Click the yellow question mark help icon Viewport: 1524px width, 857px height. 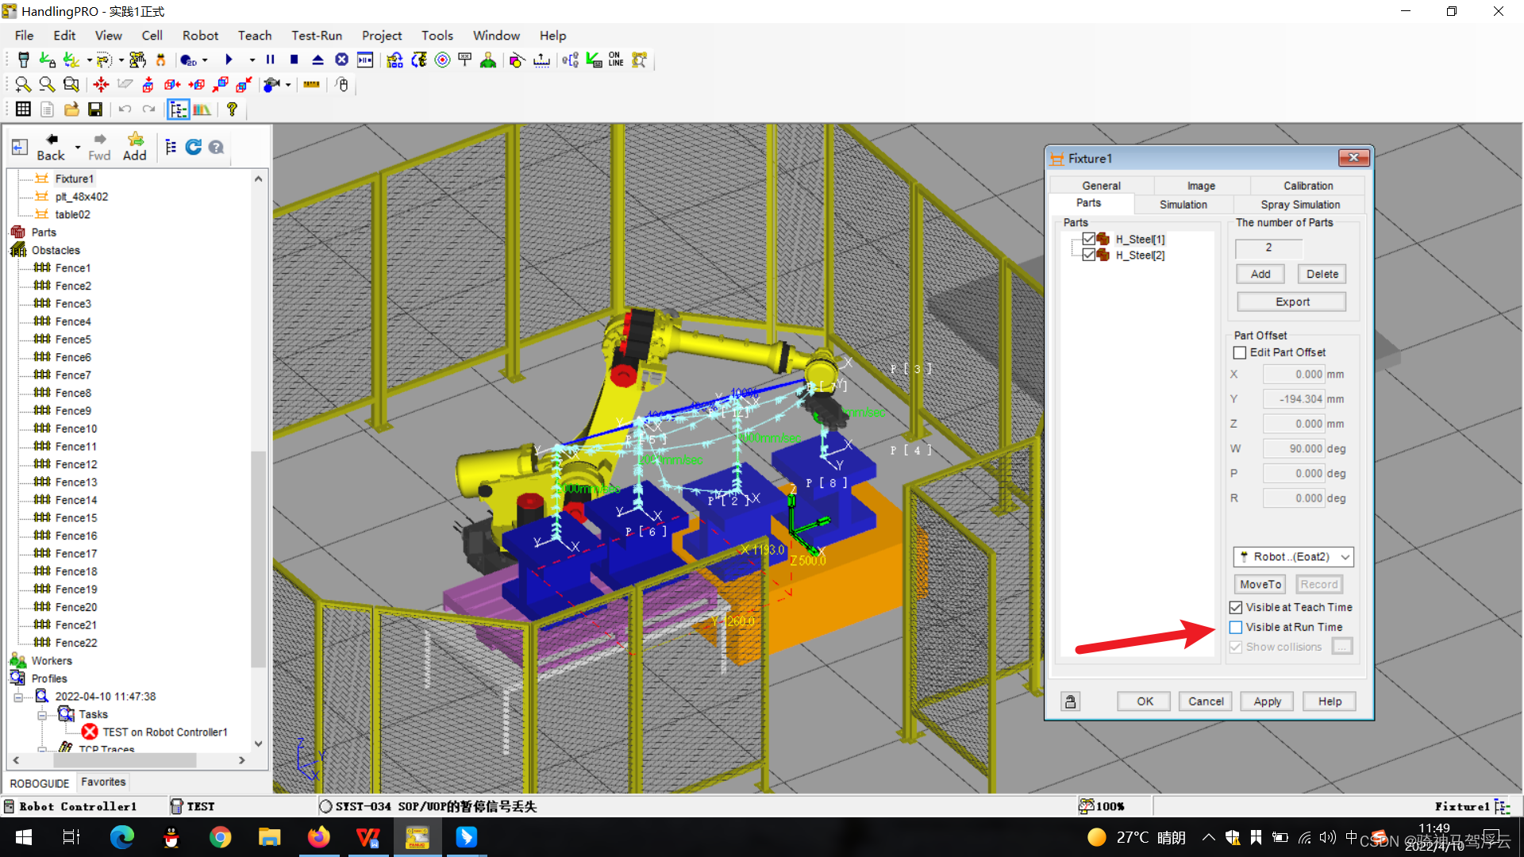pyautogui.click(x=232, y=110)
